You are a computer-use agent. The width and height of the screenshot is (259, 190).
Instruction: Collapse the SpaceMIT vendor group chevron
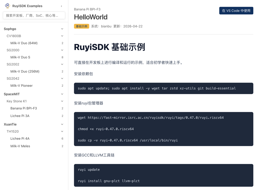62,94
